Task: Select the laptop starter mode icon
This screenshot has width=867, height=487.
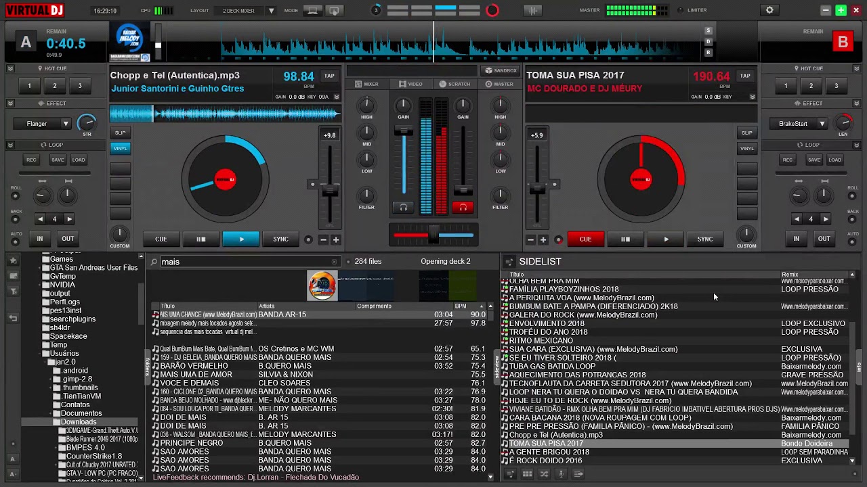Action: pos(313,11)
